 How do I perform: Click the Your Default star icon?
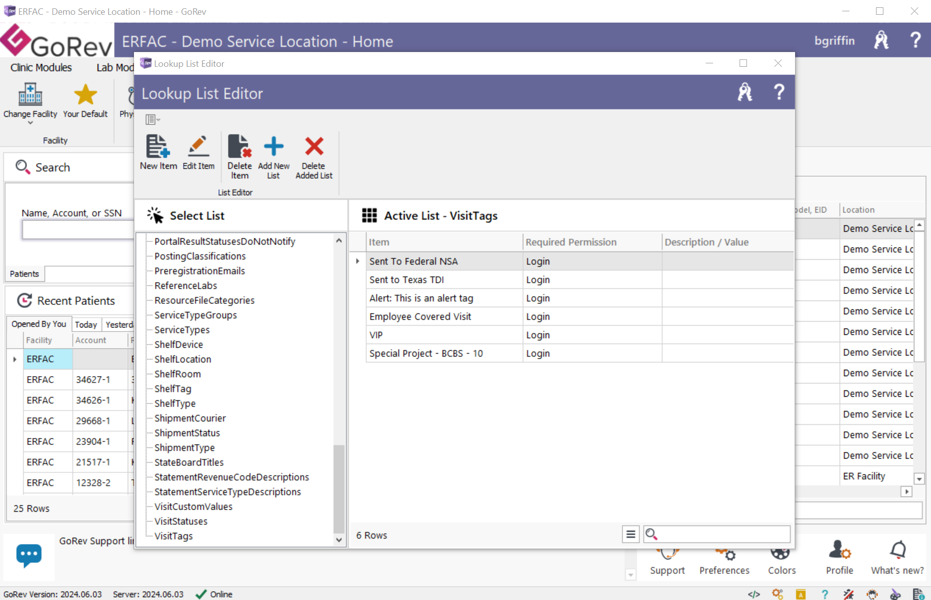(85, 94)
